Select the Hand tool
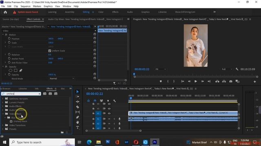 coord(77,122)
